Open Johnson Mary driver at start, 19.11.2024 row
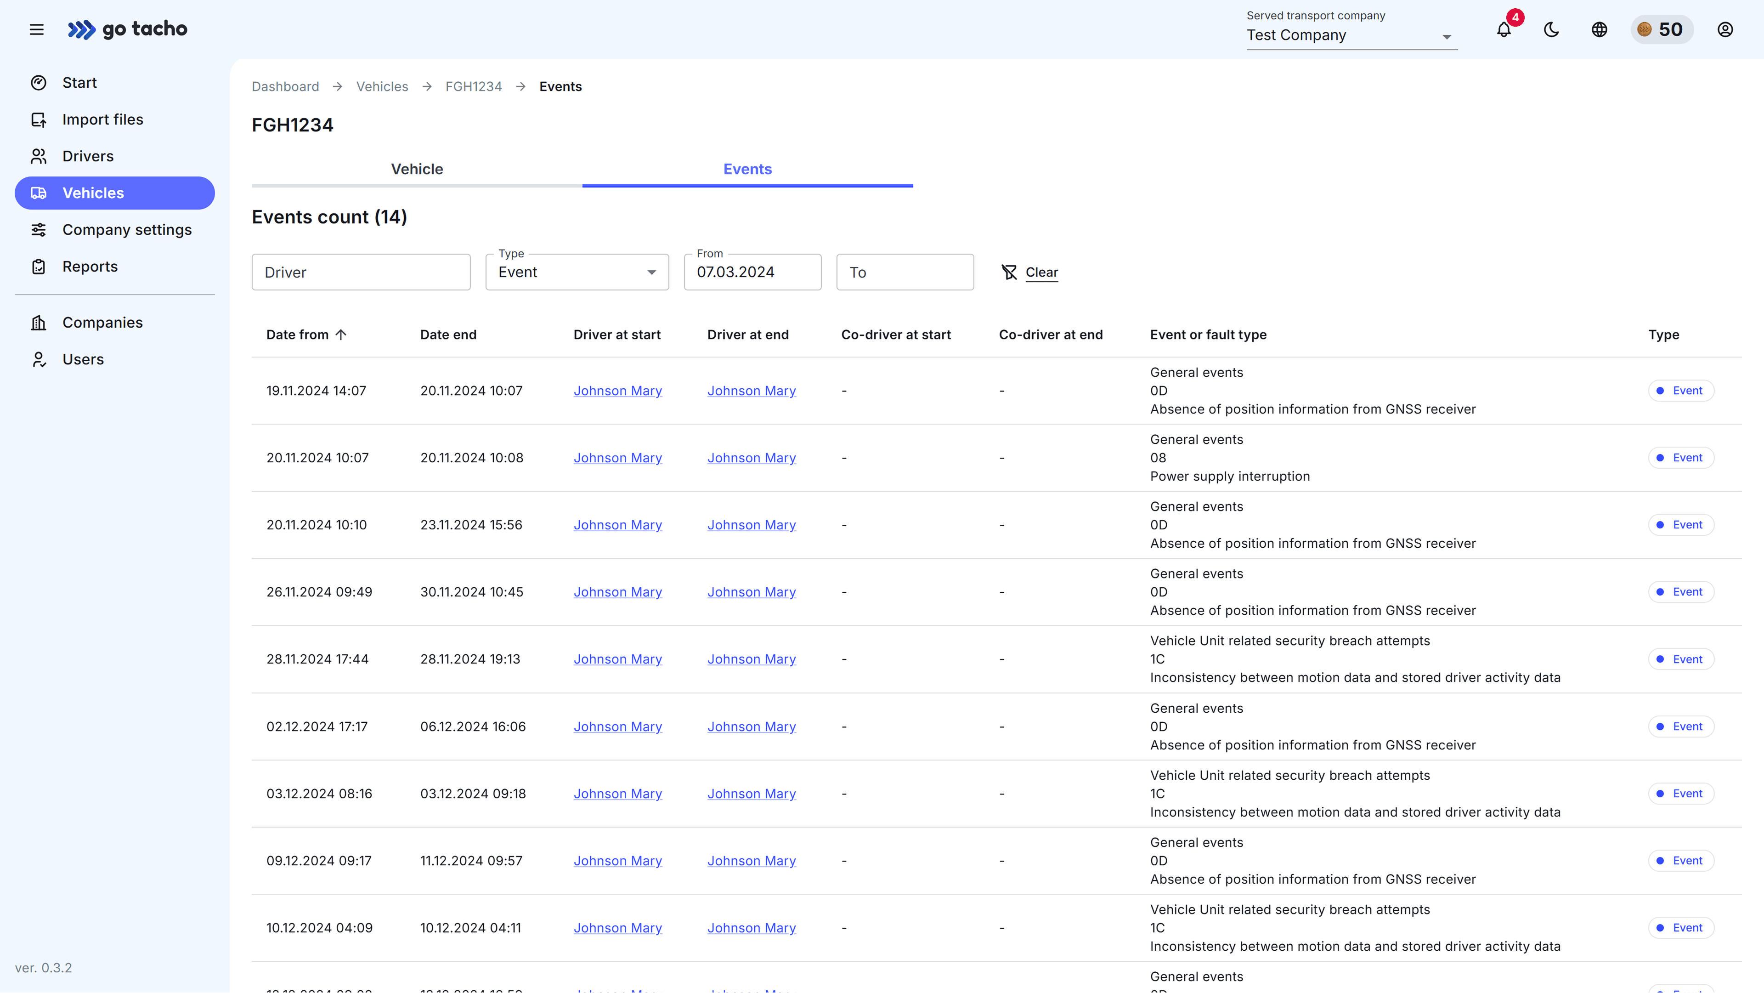The image size is (1764, 993). coord(618,391)
